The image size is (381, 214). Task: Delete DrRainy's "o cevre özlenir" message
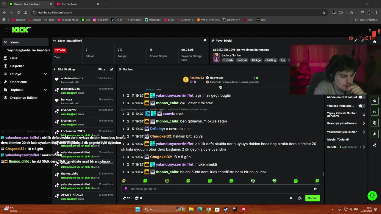(x=124, y=129)
